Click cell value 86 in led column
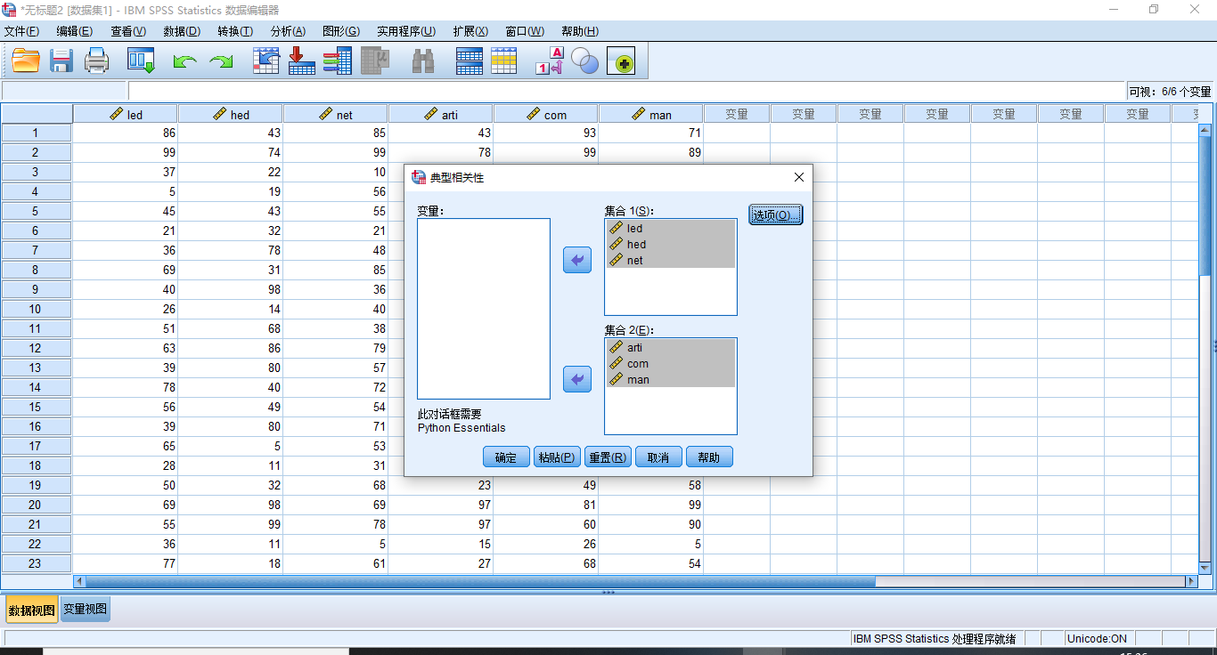Screen dimensions: 1217x655 point(126,133)
